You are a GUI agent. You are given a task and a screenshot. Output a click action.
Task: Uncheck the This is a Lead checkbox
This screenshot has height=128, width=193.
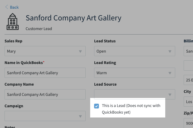[96, 106]
